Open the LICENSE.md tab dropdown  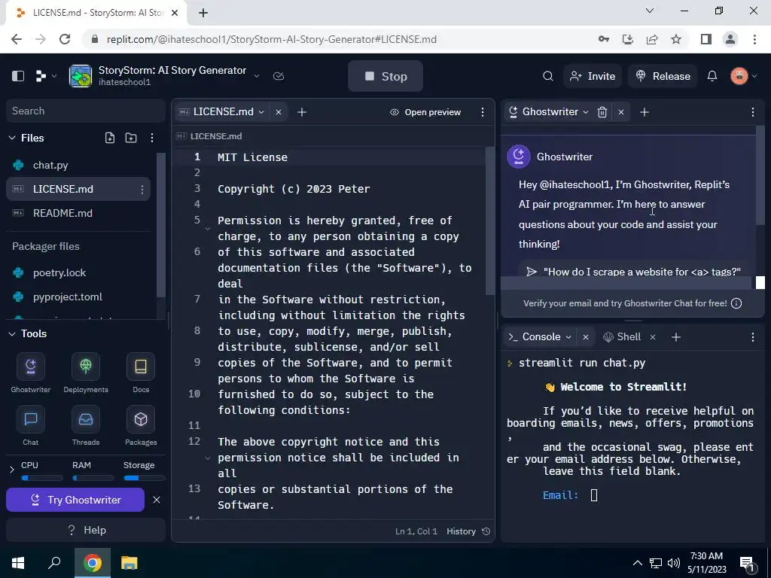[x=261, y=112]
